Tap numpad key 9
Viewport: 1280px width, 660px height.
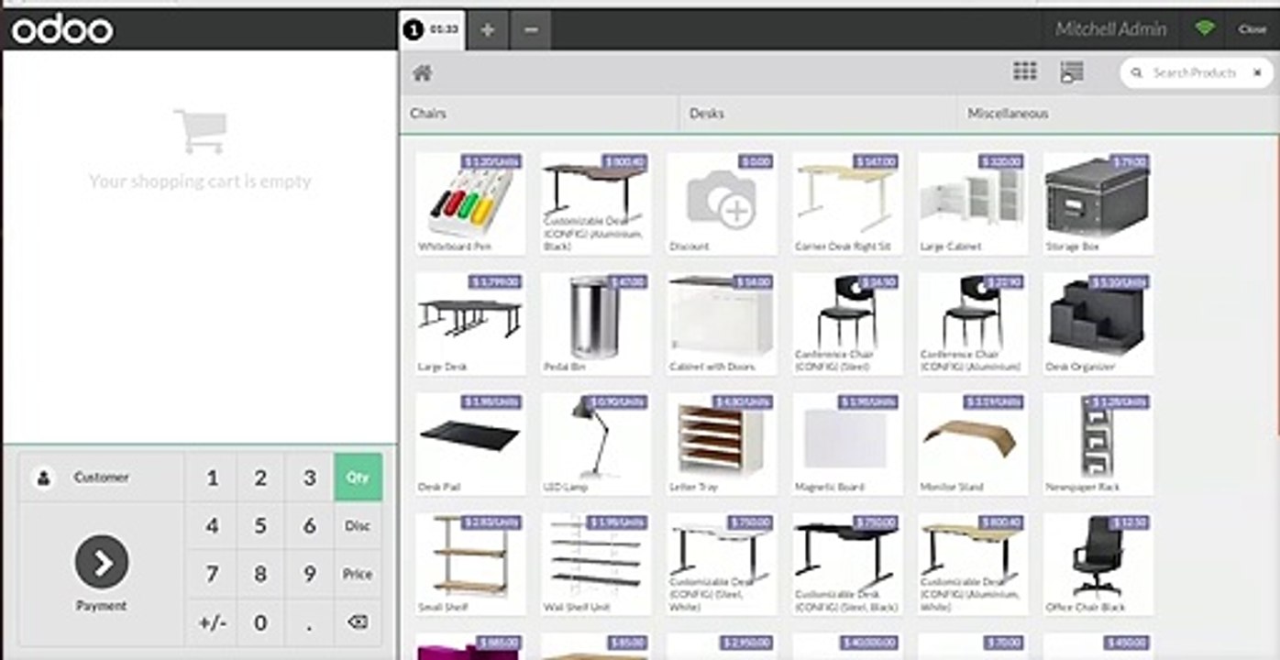click(x=309, y=575)
